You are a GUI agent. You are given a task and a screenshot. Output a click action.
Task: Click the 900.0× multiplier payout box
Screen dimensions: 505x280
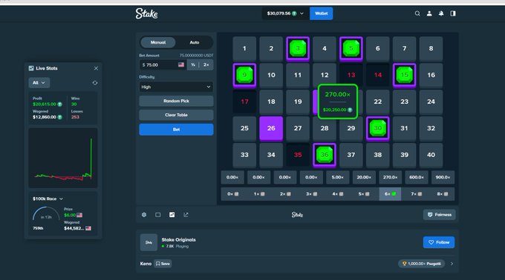(443, 177)
